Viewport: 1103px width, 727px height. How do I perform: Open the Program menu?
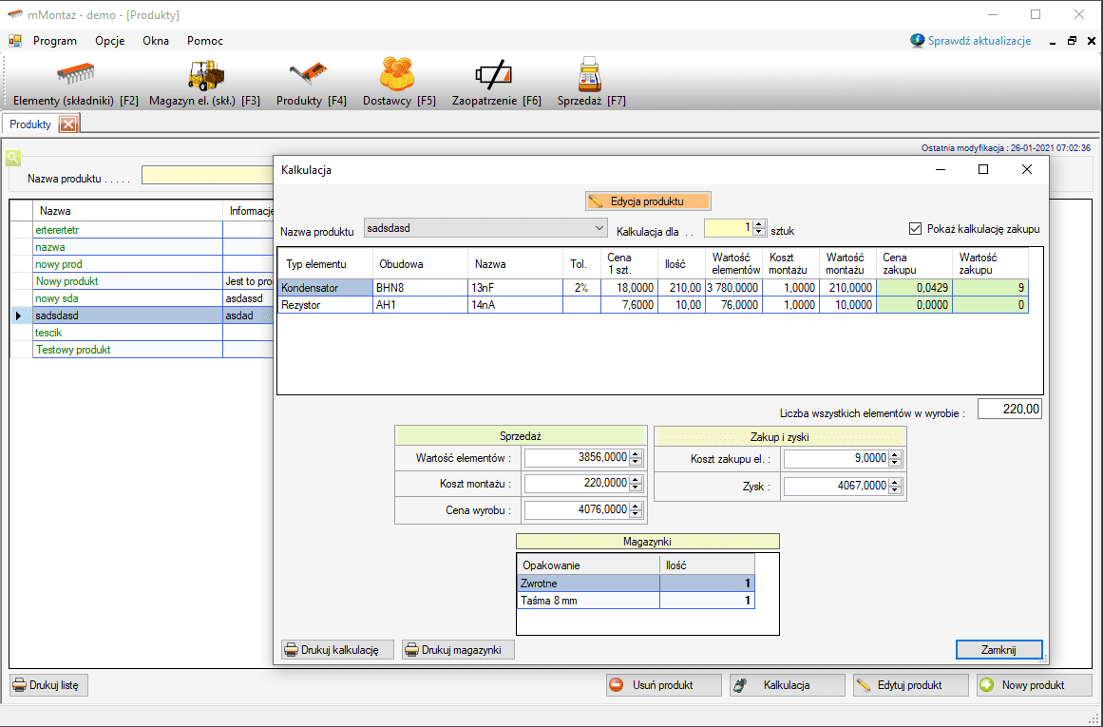[55, 41]
